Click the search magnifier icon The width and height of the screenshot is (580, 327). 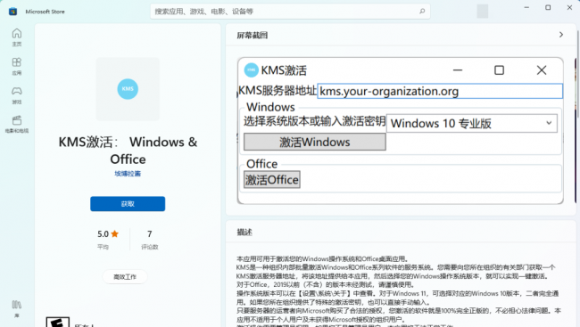pyautogui.click(x=422, y=12)
